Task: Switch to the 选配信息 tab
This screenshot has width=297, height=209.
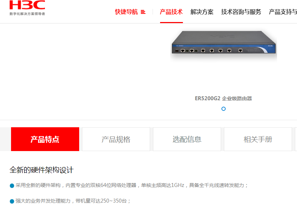Action: (187, 139)
